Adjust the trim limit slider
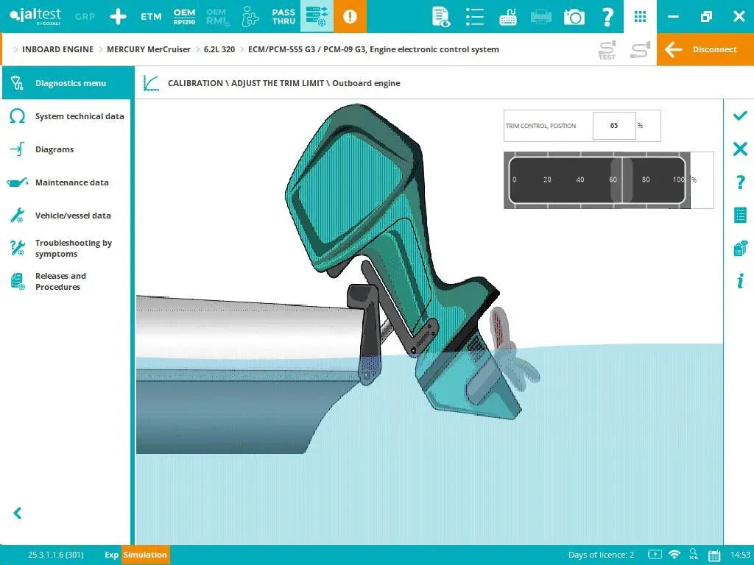Viewport: 754px width, 565px height. 621,180
